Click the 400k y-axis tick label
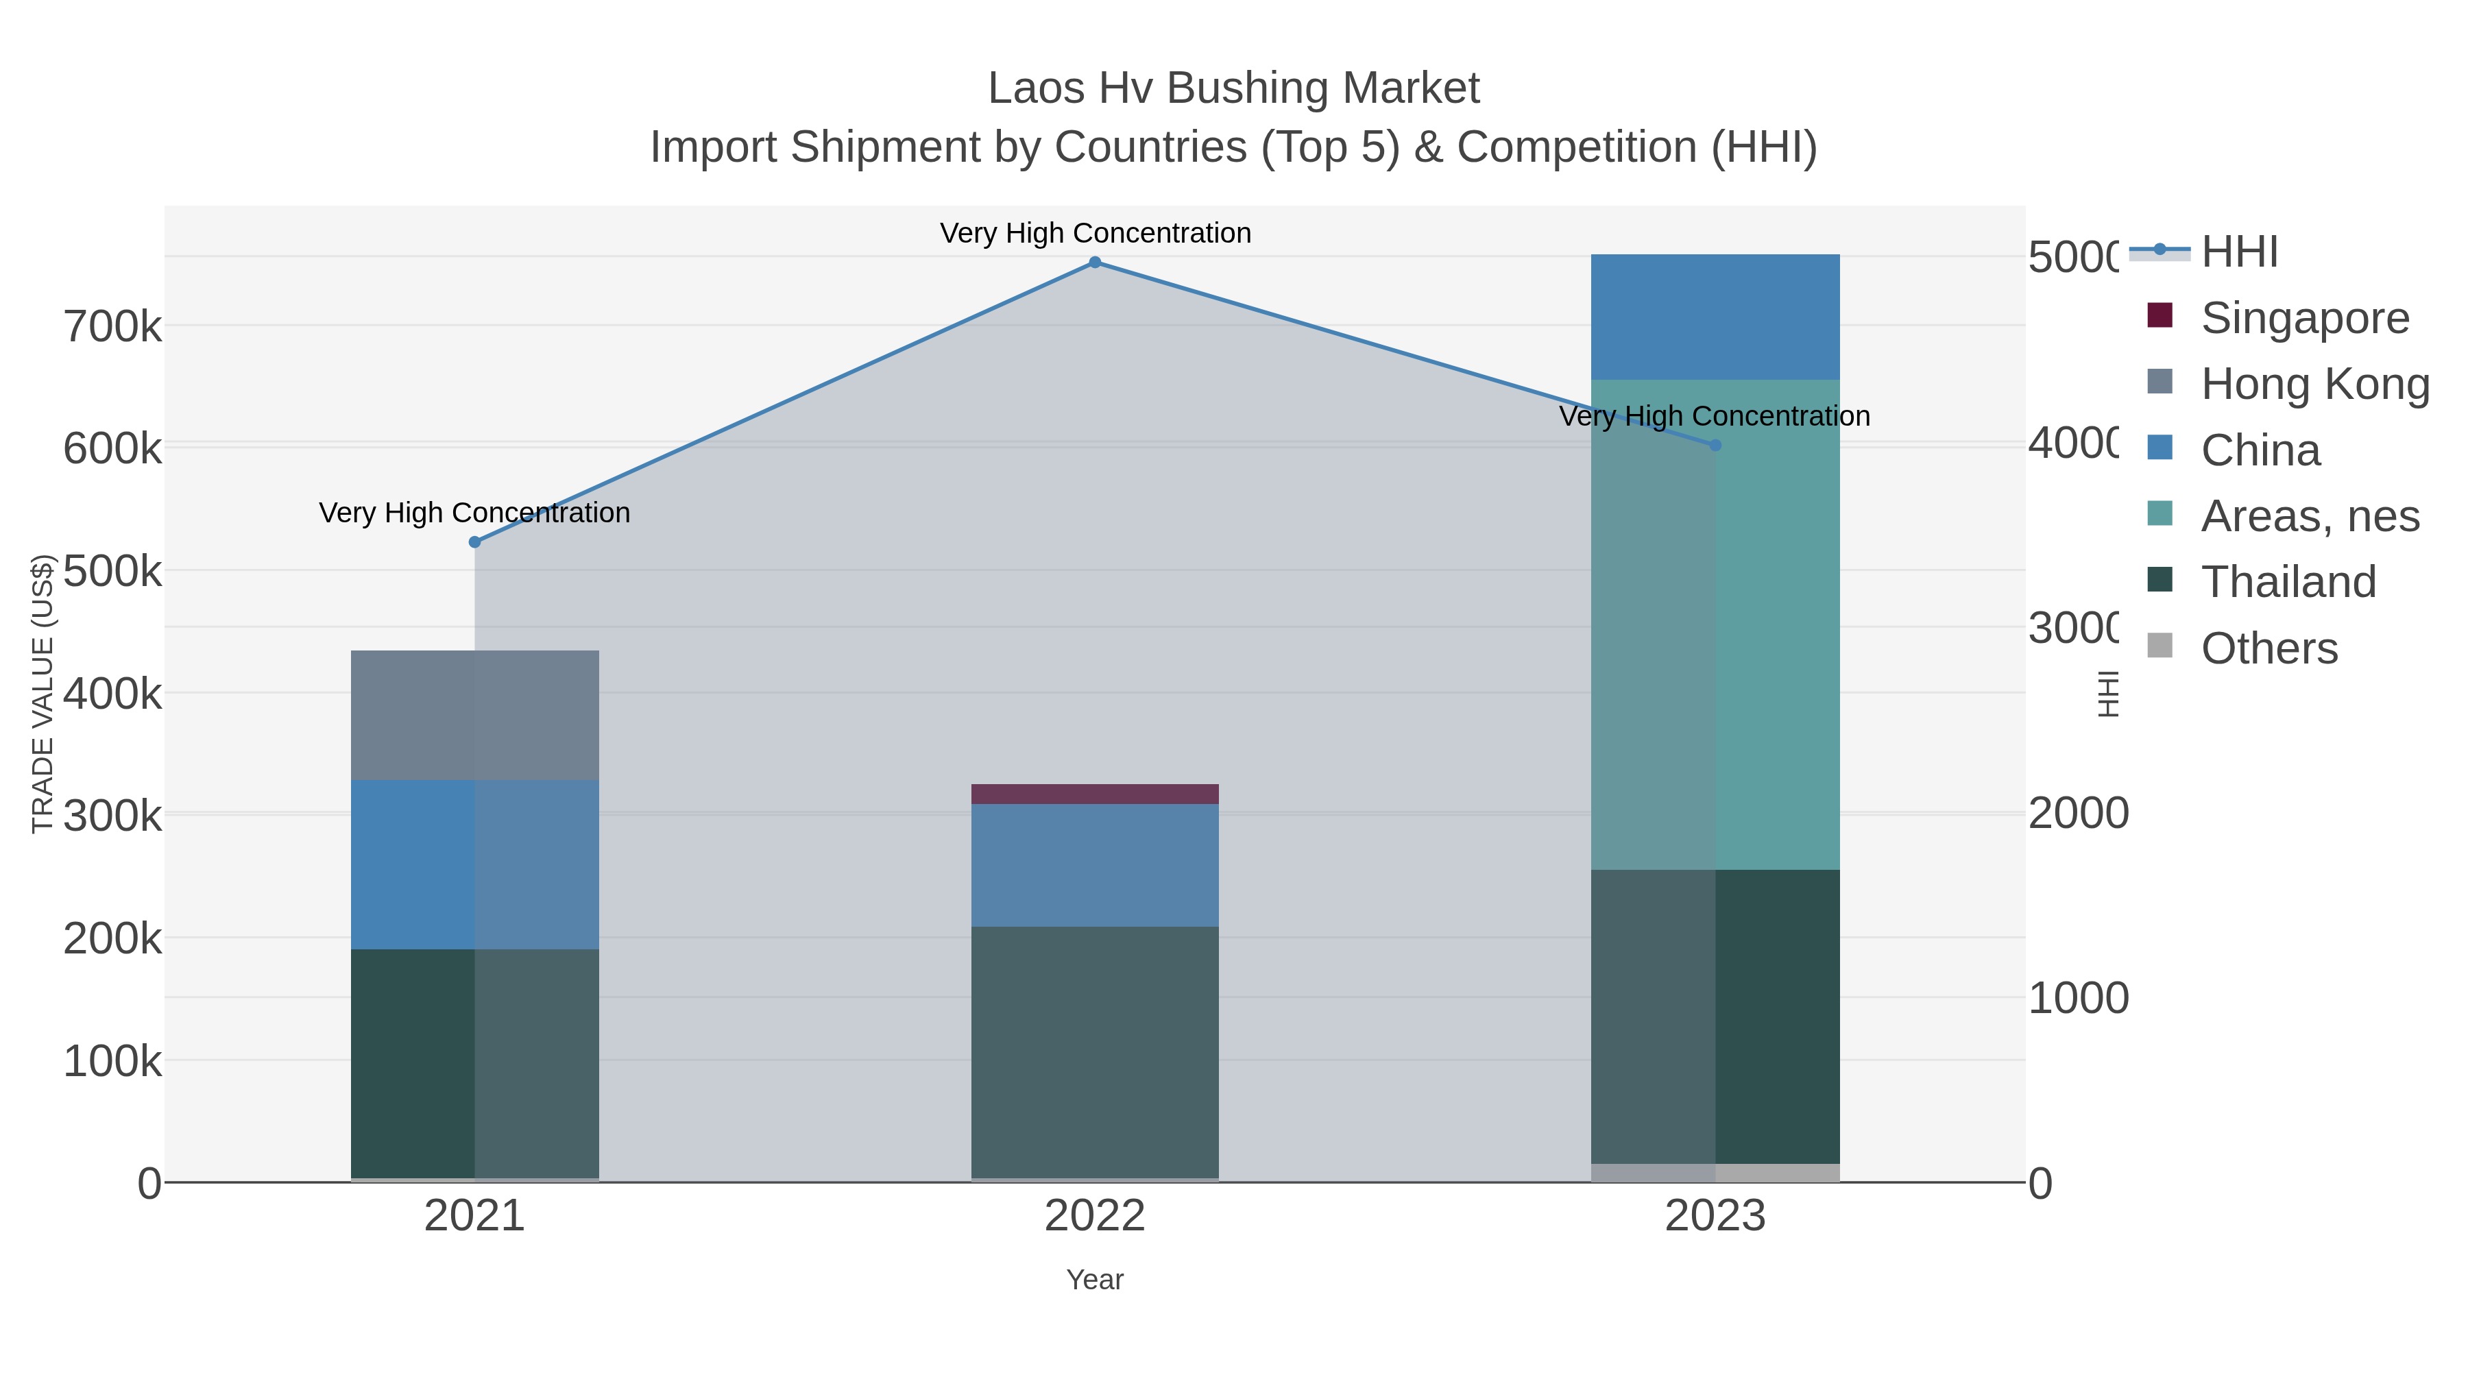The width and height of the screenshot is (2468, 1388). (x=113, y=694)
